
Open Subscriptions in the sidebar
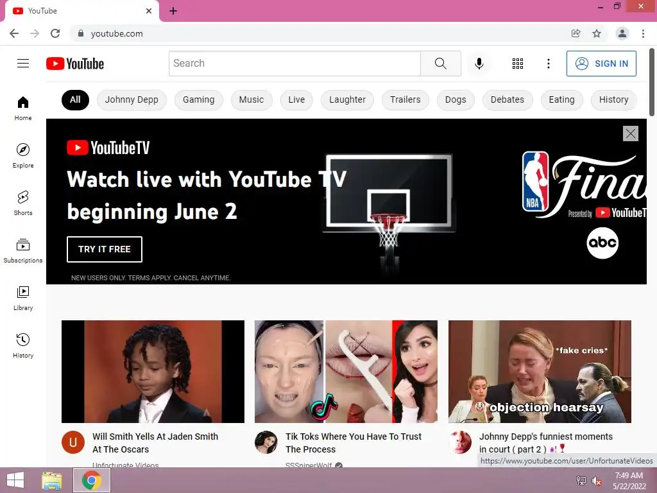click(23, 250)
